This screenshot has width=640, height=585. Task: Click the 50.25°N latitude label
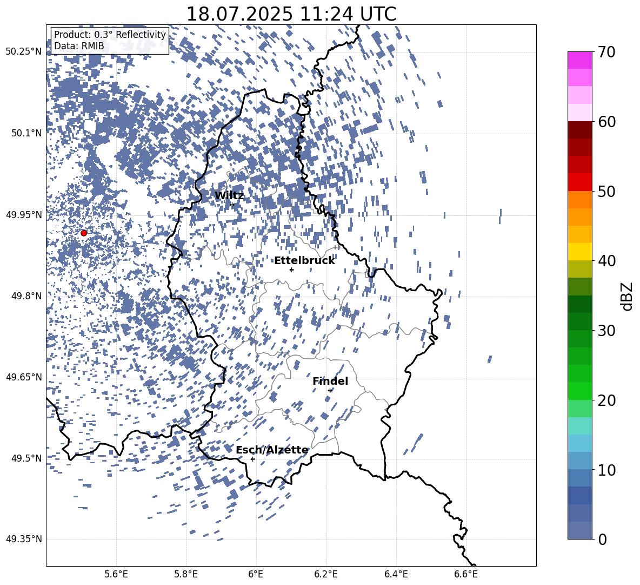coord(24,51)
